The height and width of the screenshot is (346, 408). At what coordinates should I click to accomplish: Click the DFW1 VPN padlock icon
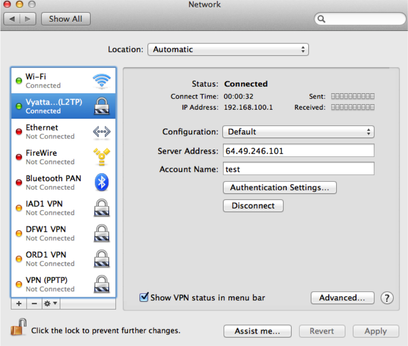[101, 233]
